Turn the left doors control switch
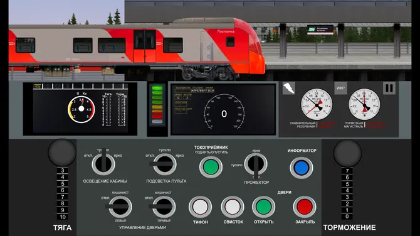420x236 pixels. pyautogui.click(x=120, y=206)
